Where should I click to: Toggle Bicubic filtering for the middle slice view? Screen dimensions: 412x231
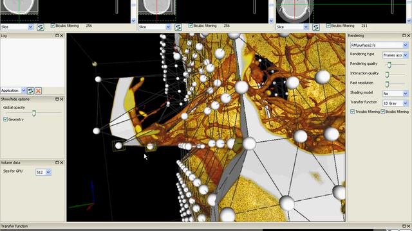point(191,26)
